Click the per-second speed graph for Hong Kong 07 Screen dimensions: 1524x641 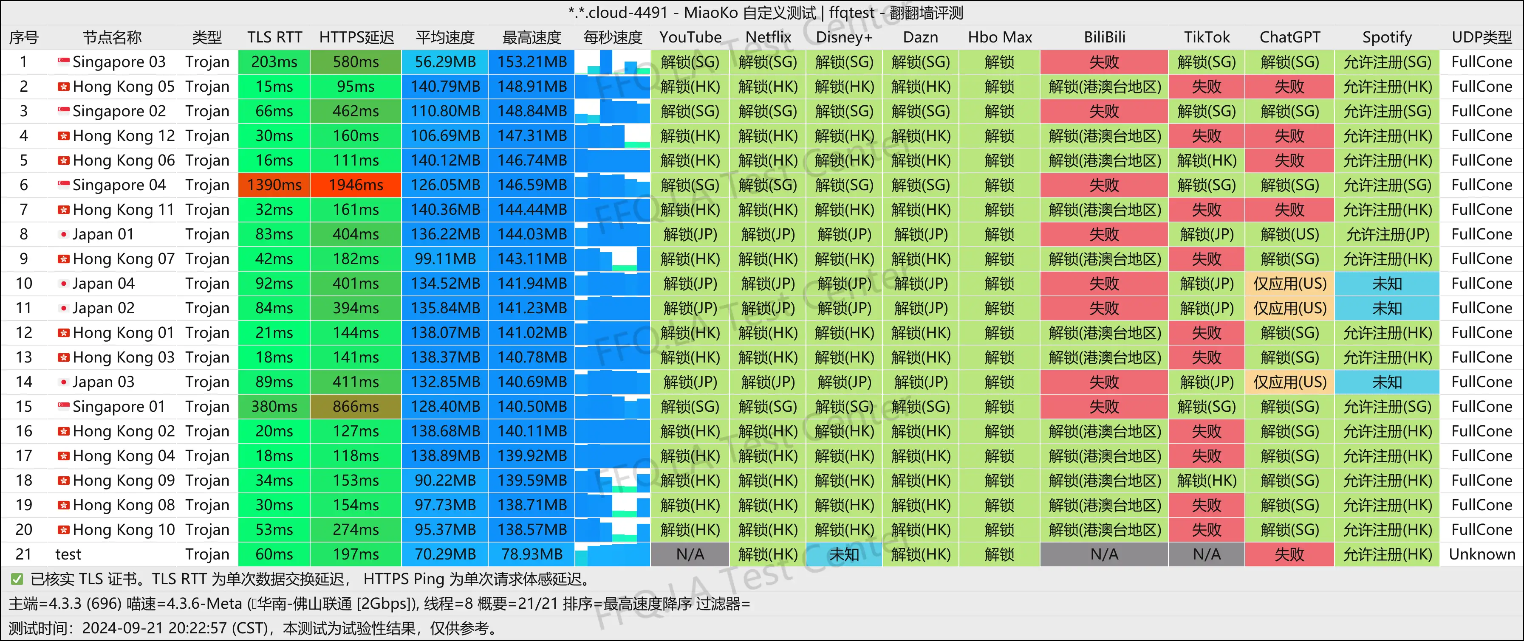(612, 259)
